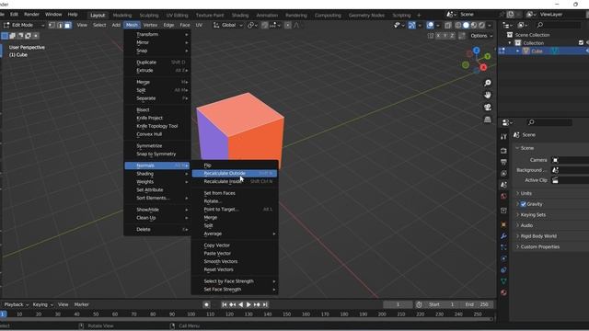Image resolution: width=589 pixels, height=331 pixels.
Task: Open the Tool properties tab
Action: pyautogui.click(x=503, y=137)
